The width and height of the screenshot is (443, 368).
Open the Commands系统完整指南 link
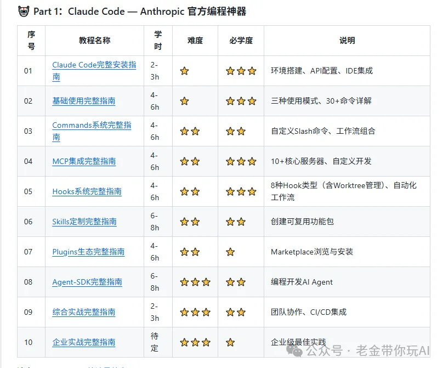tap(92, 125)
